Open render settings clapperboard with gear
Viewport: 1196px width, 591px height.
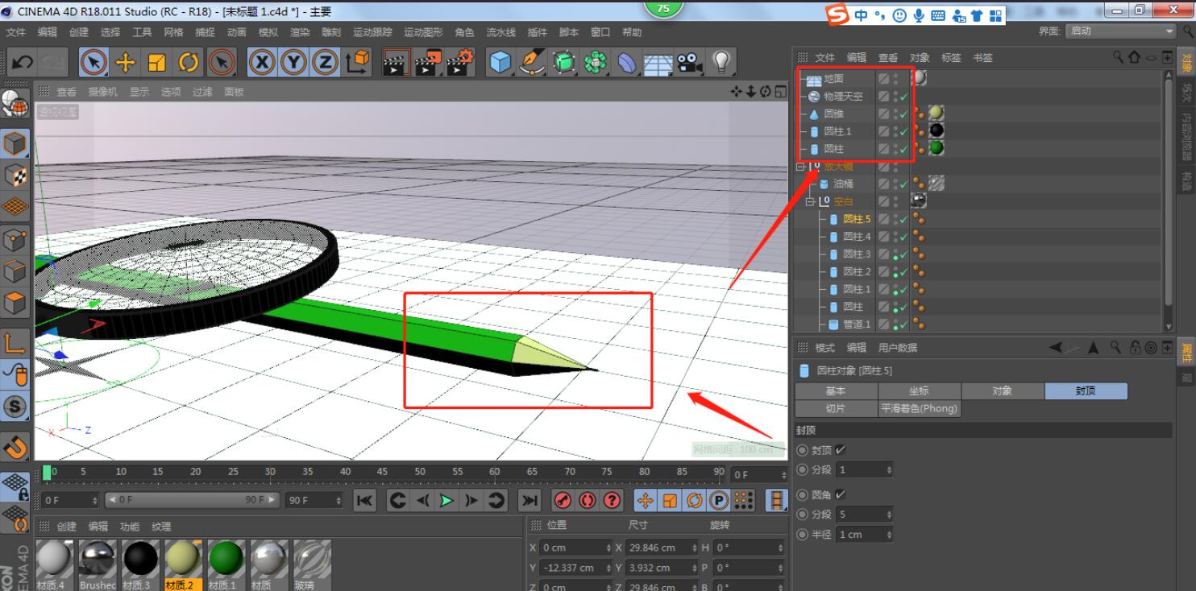pos(460,62)
